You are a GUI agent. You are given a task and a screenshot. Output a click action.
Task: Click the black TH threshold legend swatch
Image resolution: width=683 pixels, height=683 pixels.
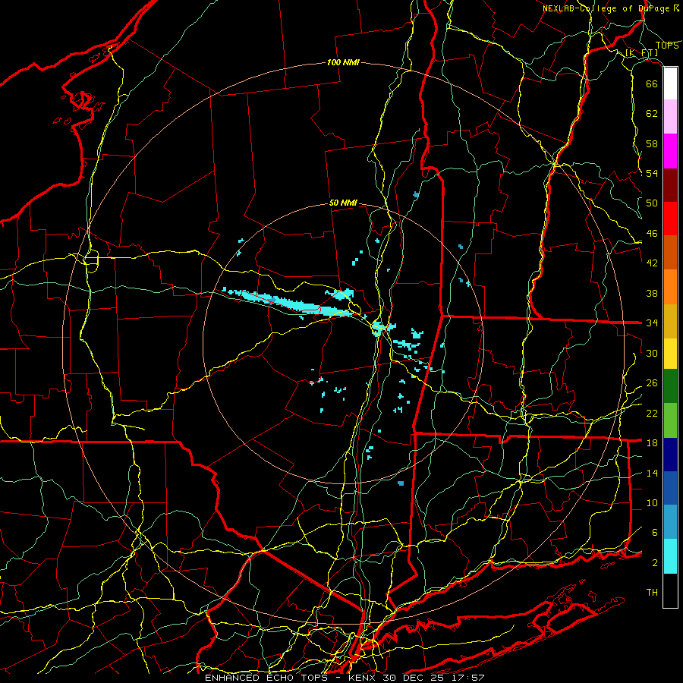click(670, 590)
